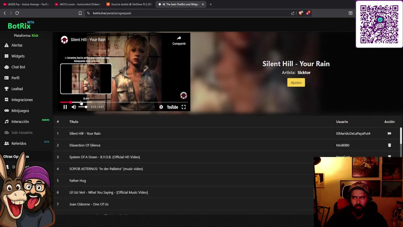Image resolution: width=403 pixels, height=227 pixels.
Task: Click the Sub-Usuarios people icon
Action: click(x=6, y=132)
